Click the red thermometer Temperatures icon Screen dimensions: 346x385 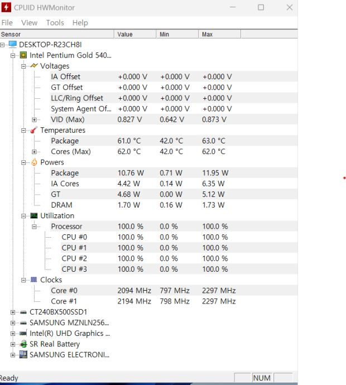[34, 130]
